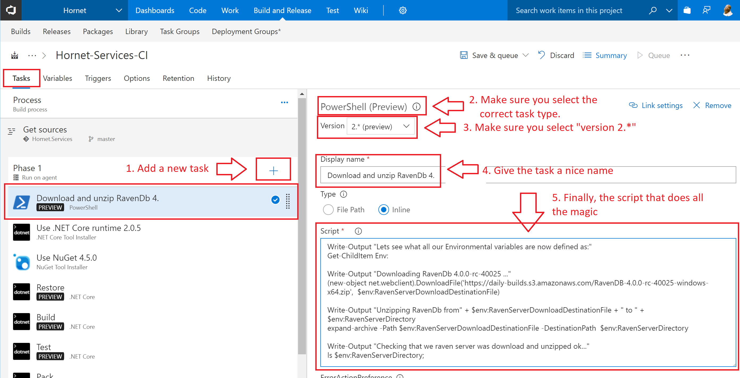Click the Visual Studio Team Services logo
The image size is (740, 378).
pos(11,10)
